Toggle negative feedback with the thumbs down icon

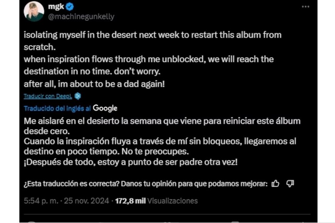point(290,184)
